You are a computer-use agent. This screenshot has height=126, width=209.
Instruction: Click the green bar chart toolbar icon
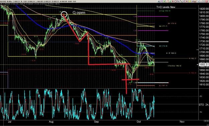click(170, 1)
